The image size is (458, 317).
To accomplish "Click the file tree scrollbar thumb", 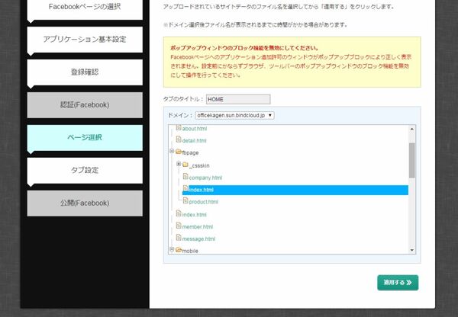I will [x=412, y=160].
